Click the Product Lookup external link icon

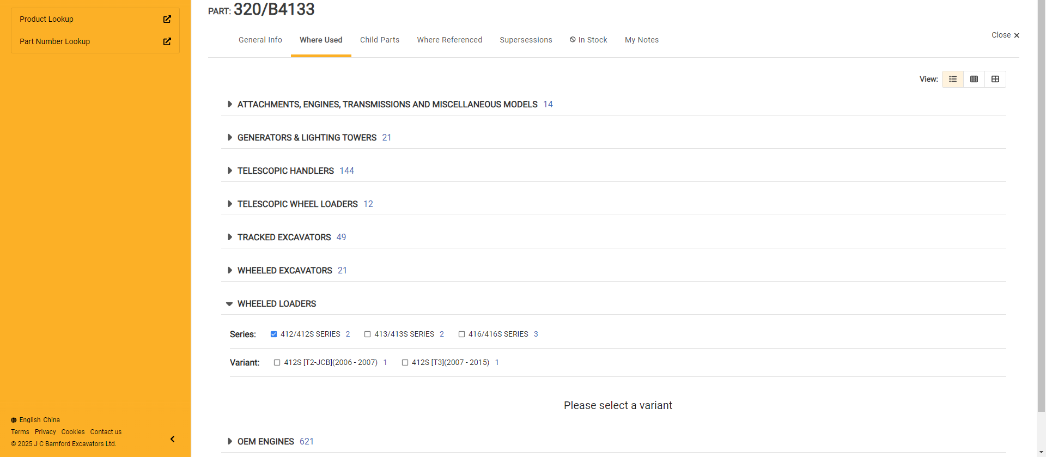(167, 19)
